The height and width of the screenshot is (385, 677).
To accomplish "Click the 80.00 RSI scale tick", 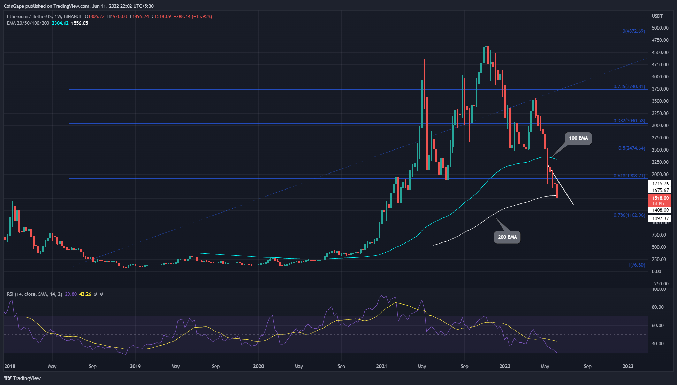I will 658,307.
